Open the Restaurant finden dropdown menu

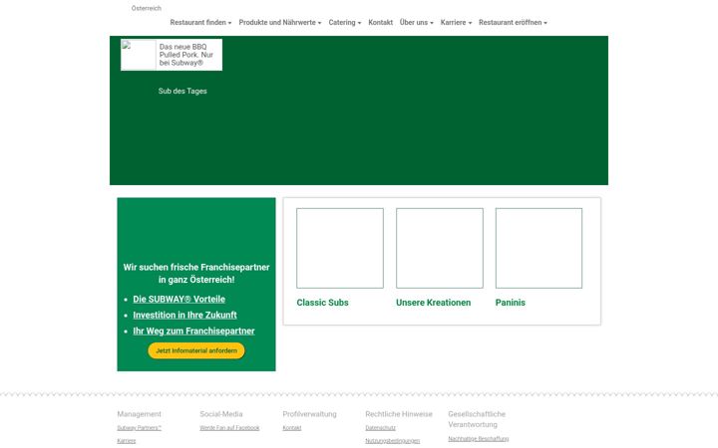click(x=200, y=22)
